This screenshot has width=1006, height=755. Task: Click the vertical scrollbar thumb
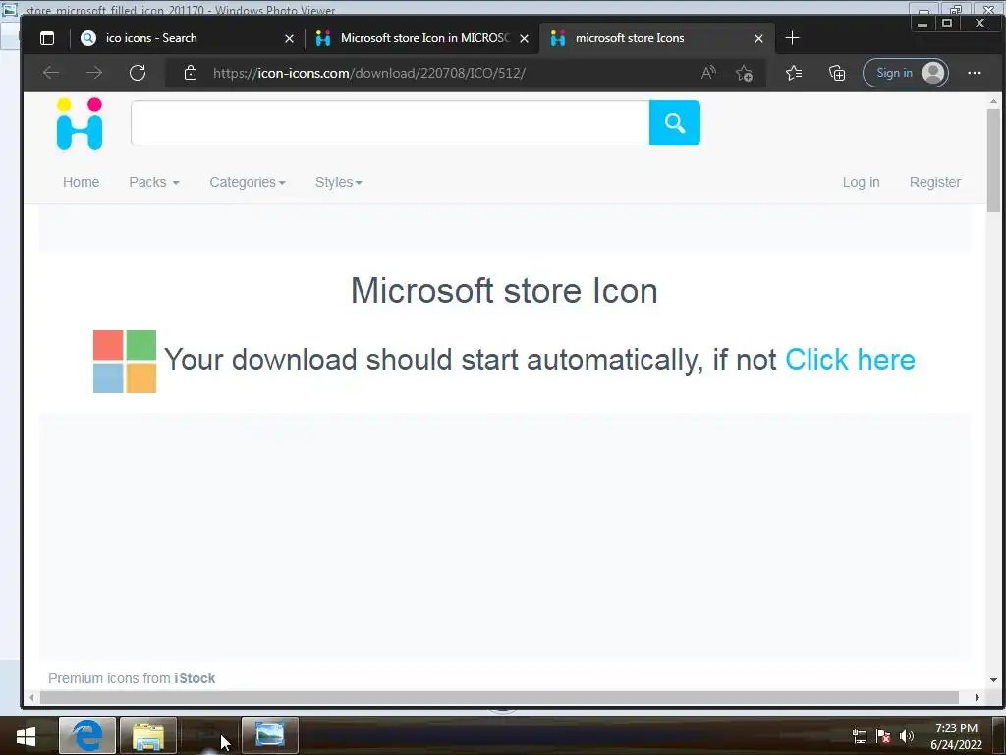tap(993, 160)
